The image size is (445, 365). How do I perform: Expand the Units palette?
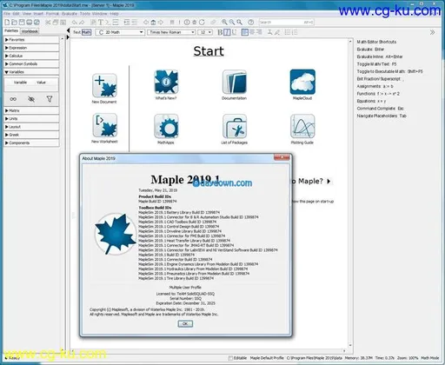click(31, 119)
